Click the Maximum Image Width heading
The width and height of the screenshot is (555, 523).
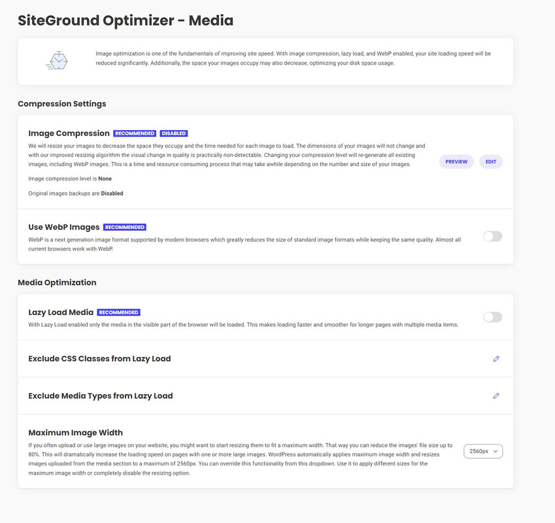(75, 433)
